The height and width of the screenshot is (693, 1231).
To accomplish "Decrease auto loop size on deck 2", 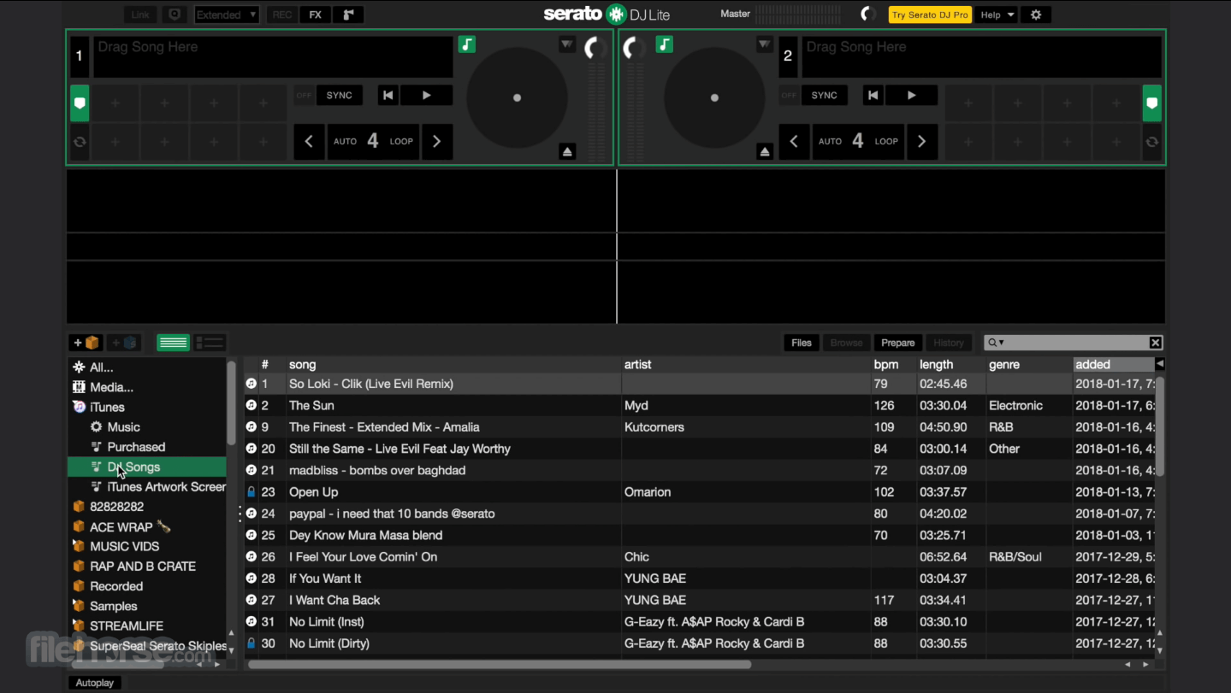I will tap(794, 141).
